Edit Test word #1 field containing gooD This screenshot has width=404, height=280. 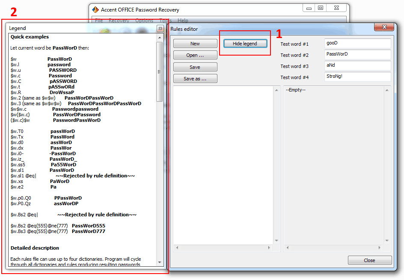(x=358, y=43)
